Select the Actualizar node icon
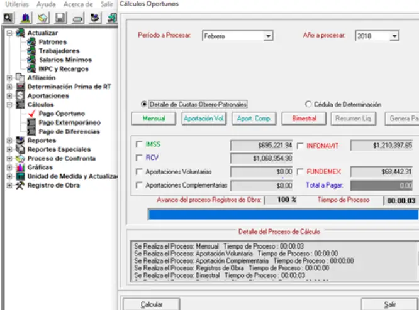The height and width of the screenshot is (310, 419). coord(20,33)
